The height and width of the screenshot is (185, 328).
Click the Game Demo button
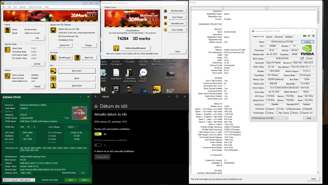coord(77,86)
